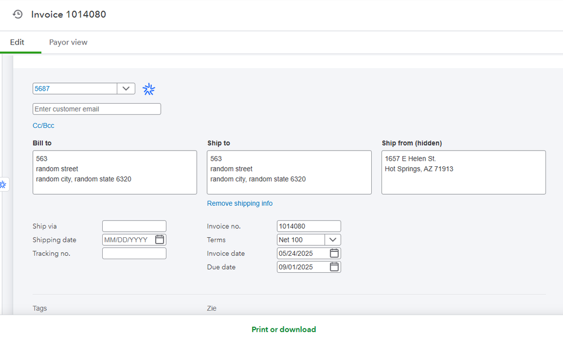The width and height of the screenshot is (563, 337).
Task: Click the Ship from address box
Action: (x=463, y=172)
